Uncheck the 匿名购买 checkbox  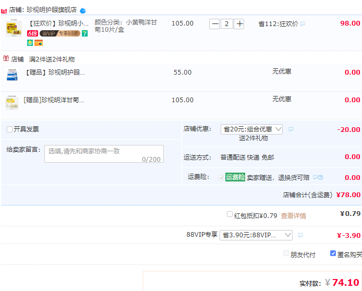point(333,253)
